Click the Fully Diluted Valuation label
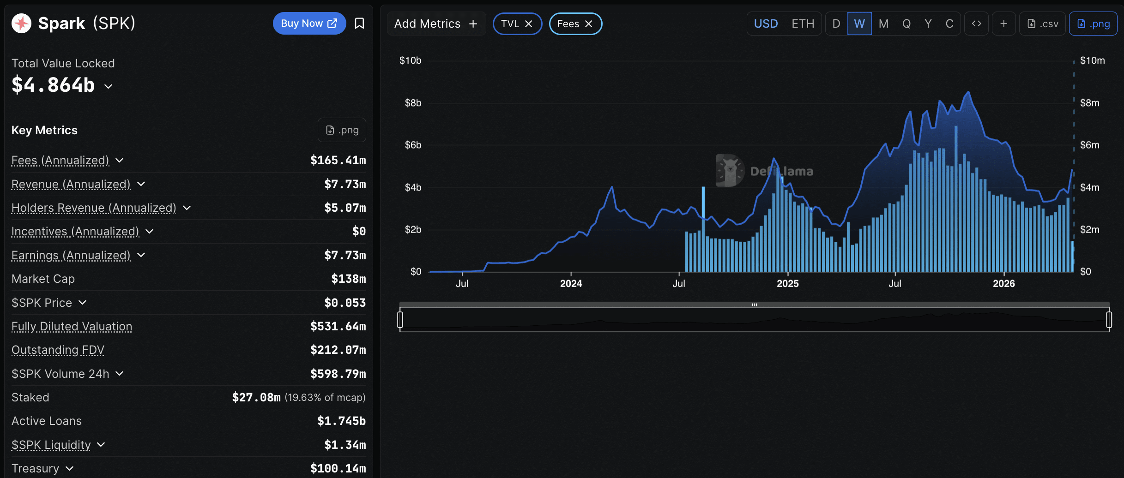 coord(72,327)
